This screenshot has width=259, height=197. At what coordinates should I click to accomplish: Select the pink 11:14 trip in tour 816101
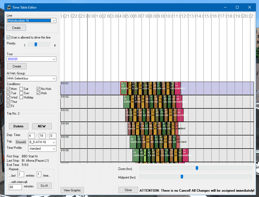178,88
